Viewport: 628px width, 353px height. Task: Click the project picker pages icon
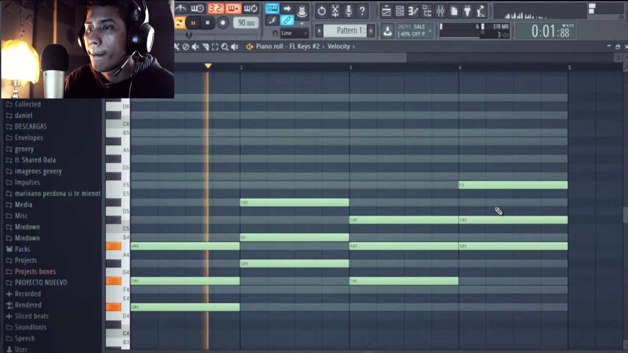(454, 10)
